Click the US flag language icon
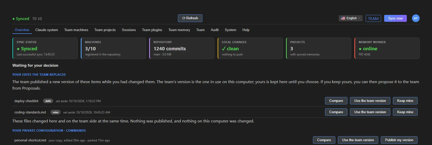Screen dimensions: 432x145 pyautogui.click(x=343, y=18)
